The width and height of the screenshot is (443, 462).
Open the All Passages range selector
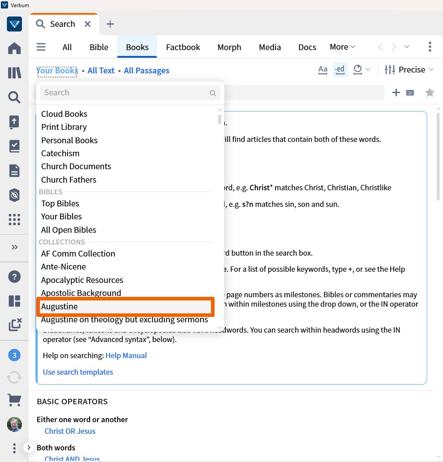point(146,71)
